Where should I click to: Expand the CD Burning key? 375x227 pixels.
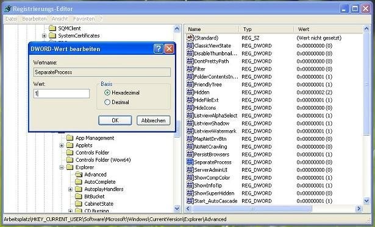pos(70,211)
